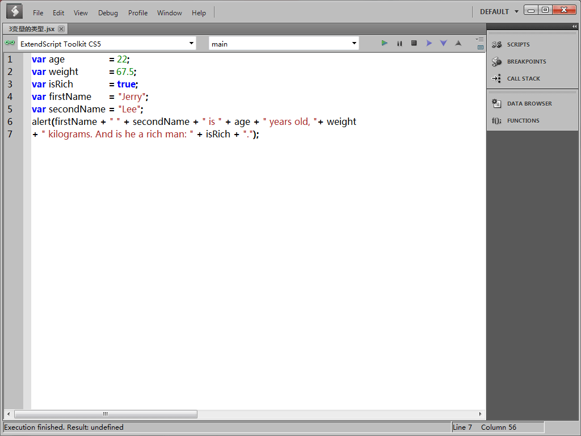The height and width of the screenshot is (436, 581).
Task: Click the FUNCTIONS panel label
Action: pyautogui.click(x=523, y=120)
